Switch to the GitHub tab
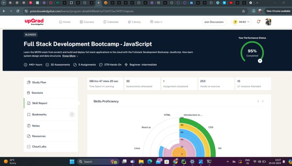The image size is (292, 166). coord(158,3)
